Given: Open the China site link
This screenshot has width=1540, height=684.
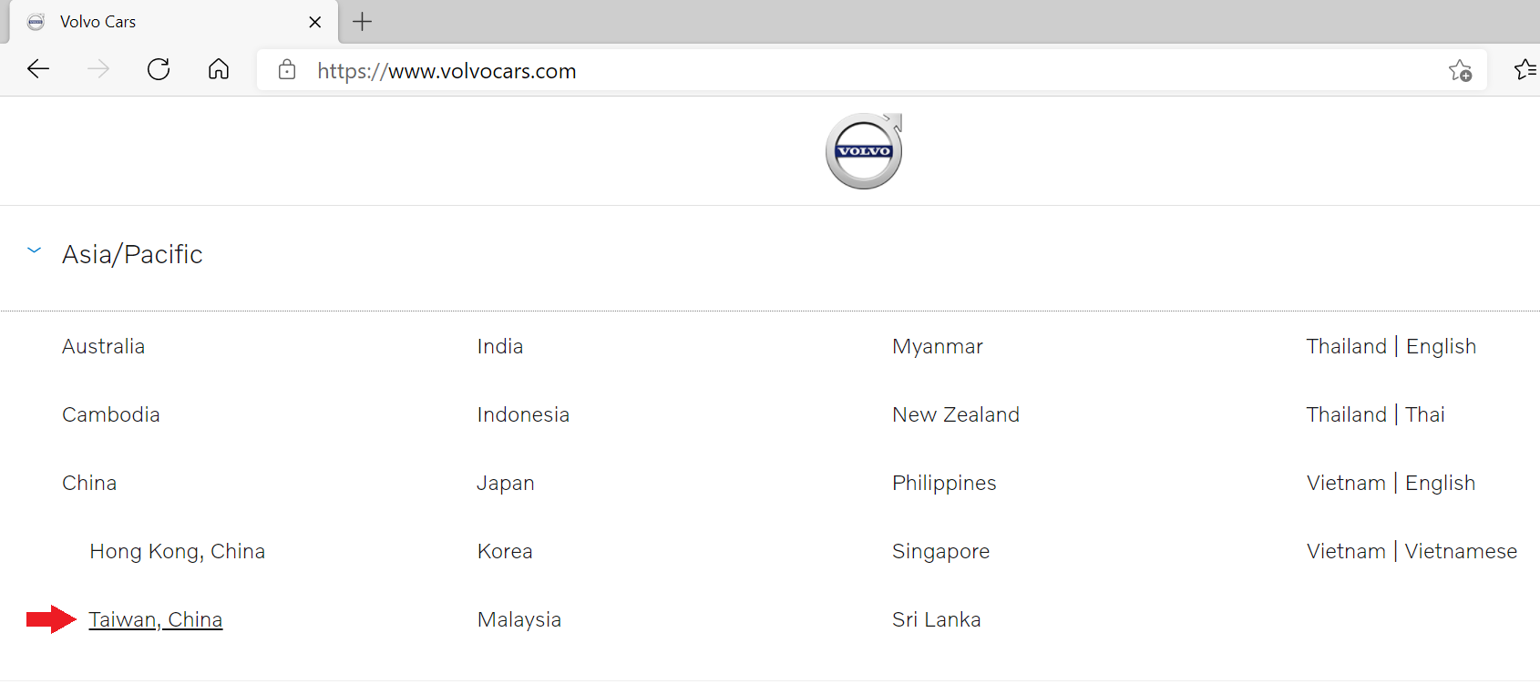Looking at the screenshot, I should click(x=89, y=483).
